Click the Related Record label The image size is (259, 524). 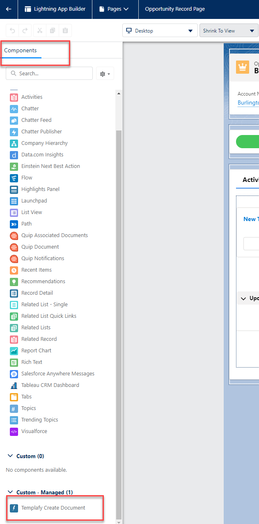[x=39, y=339]
